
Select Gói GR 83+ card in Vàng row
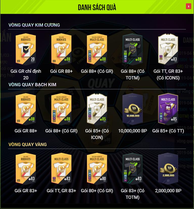26,169
